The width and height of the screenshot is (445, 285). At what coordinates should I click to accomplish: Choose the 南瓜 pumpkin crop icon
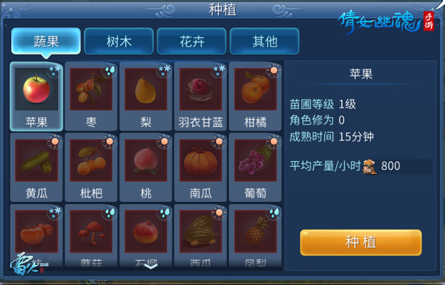pyautogui.click(x=201, y=160)
